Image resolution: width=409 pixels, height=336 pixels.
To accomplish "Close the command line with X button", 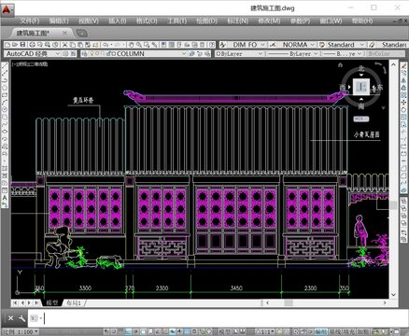I will point(10,318).
